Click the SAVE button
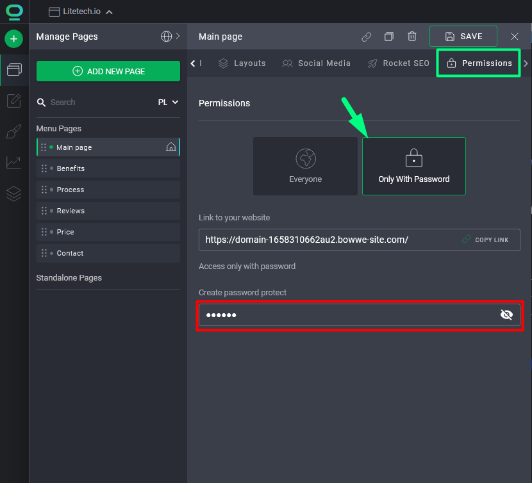This screenshot has width=532, height=483. [x=463, y=37]
